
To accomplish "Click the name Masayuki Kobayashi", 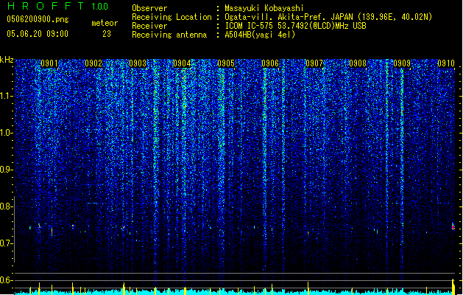I will 264,8.
